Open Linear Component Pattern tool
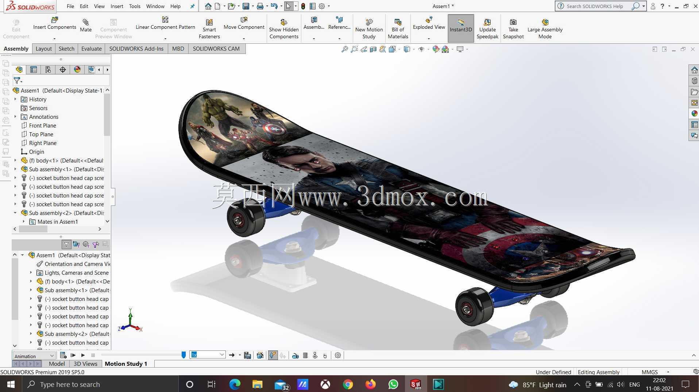Viewport: 699px width, 392px height. (165, 23)
